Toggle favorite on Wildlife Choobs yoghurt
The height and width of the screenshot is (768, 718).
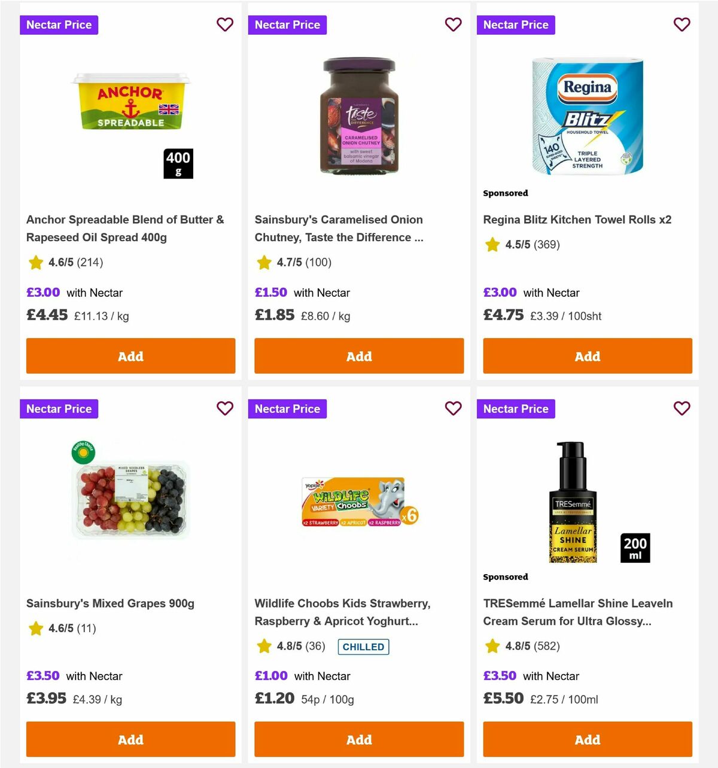[454, 408]
